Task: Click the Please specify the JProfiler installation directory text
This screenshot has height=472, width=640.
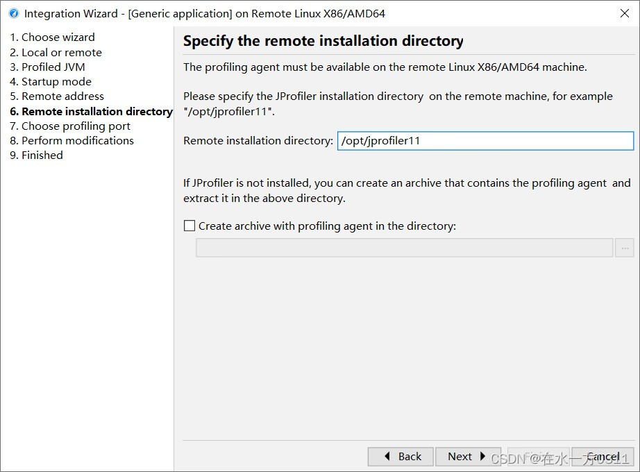Action: 398,103
